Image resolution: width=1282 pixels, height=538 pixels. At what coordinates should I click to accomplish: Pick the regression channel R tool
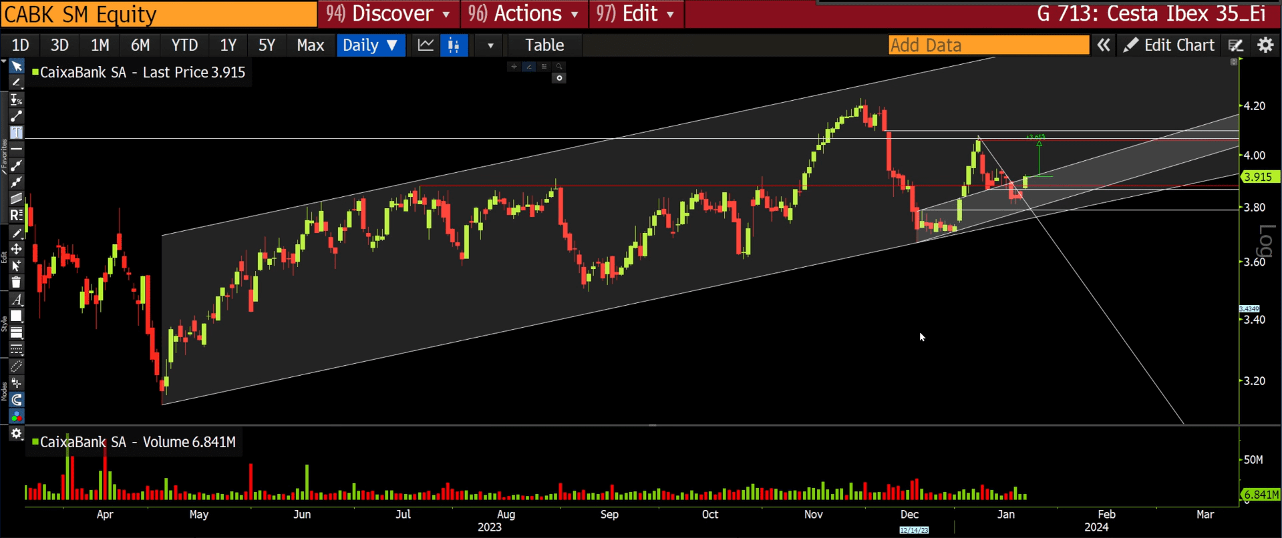tap(17, 215)
